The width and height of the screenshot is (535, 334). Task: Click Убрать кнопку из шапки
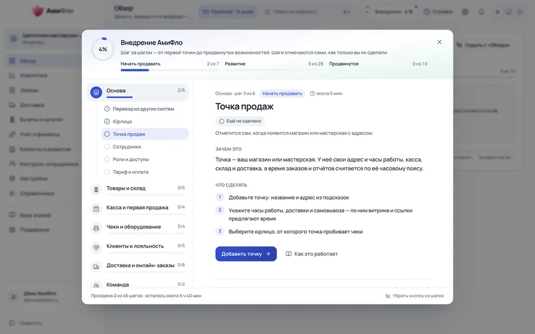pyautogui.click(x=415, y=296)
